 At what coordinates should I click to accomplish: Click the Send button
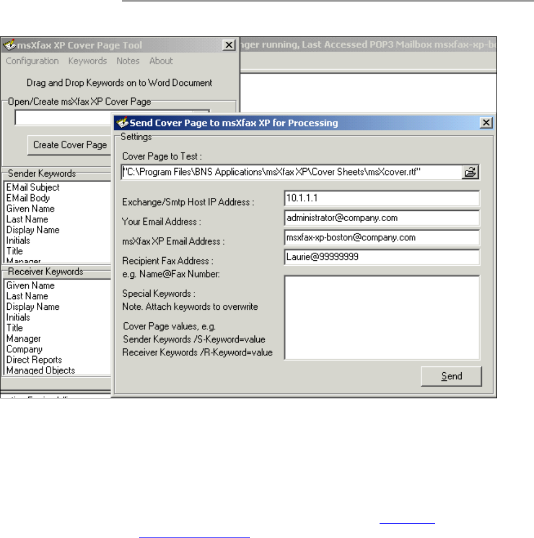coord(451,376)
